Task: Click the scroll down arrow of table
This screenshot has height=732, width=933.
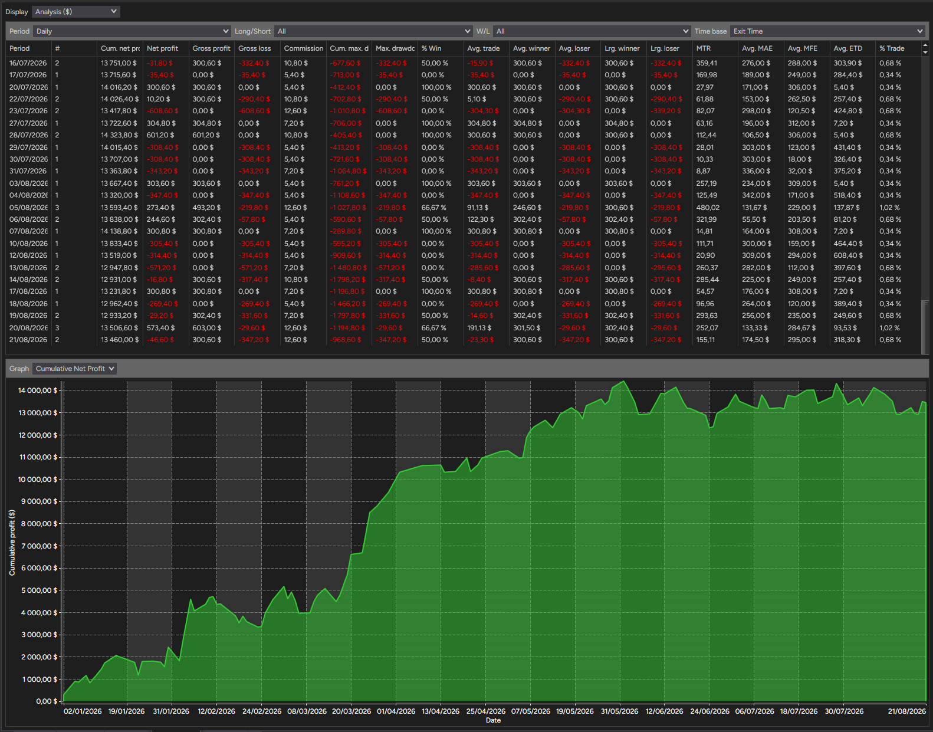Action: pyautogui.click(x=925, y=52)
